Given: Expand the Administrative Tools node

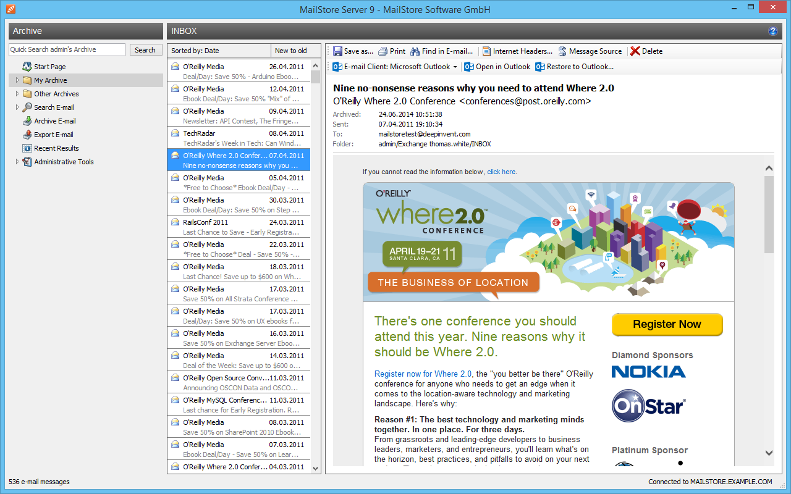Looking at the screenshot, I should pos(17,162).
